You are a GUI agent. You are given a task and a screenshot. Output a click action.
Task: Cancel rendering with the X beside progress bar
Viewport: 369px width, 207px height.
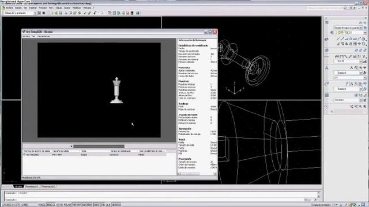coord(71,146)
